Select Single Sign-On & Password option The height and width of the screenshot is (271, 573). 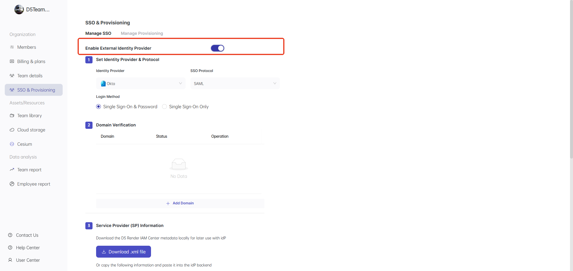pos(98,107)
